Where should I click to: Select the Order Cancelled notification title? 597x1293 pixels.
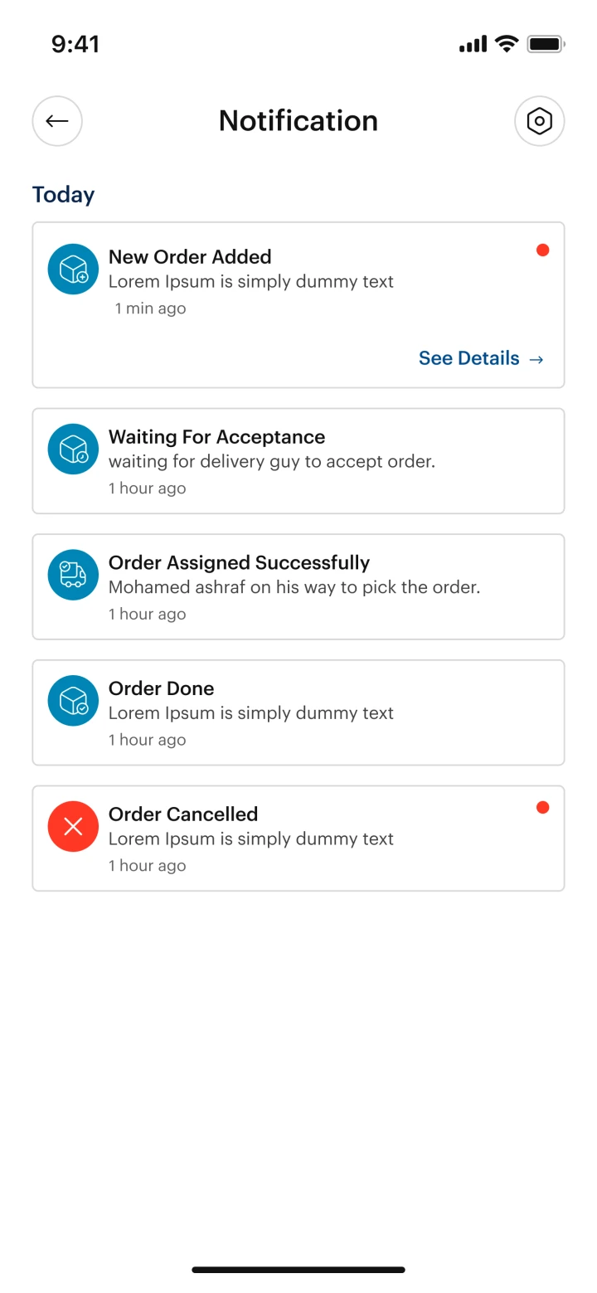pos(183,814)
